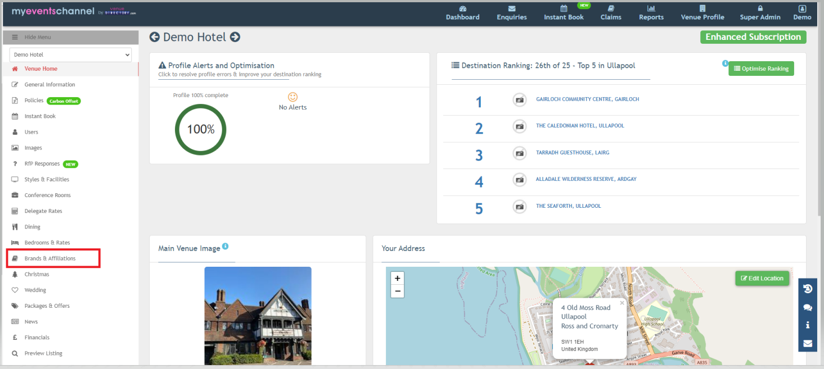Click the Carbon Offset badge

point(64,101)
